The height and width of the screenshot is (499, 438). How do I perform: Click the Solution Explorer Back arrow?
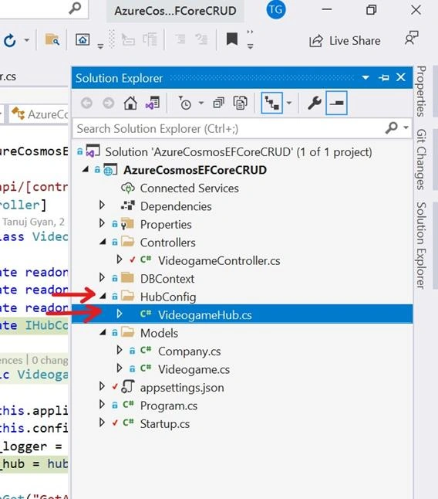pyautogui.click(x=86, y=103)
